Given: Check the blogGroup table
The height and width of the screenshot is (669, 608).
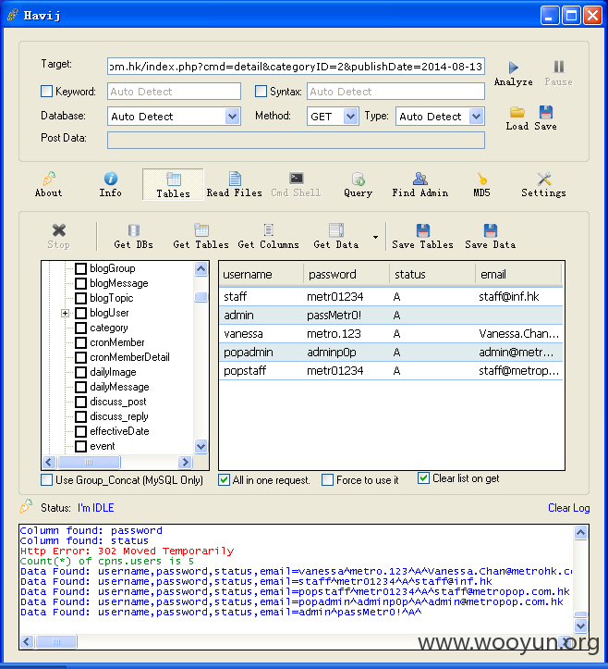Looking at the screenshot, I should click(80, 268).
